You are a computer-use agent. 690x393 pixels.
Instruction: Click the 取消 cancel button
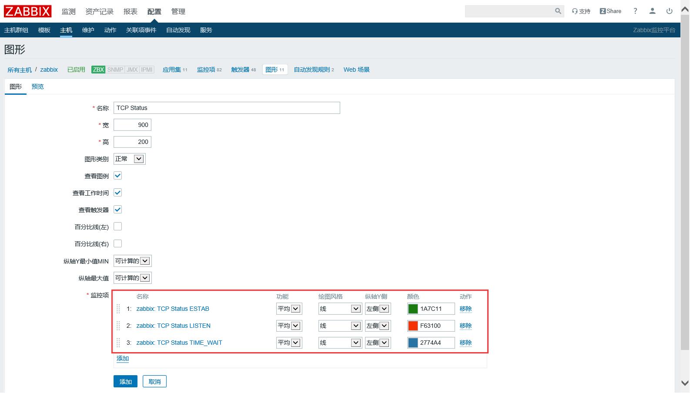point(154,382)
